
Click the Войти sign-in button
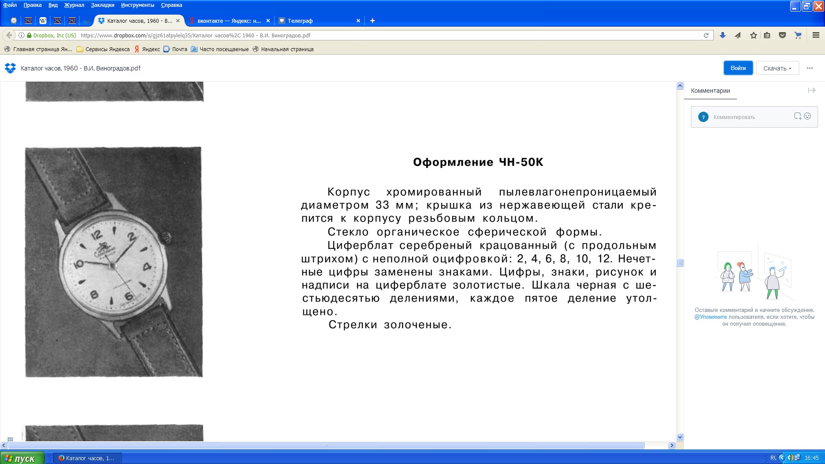(x=738, y=68)
